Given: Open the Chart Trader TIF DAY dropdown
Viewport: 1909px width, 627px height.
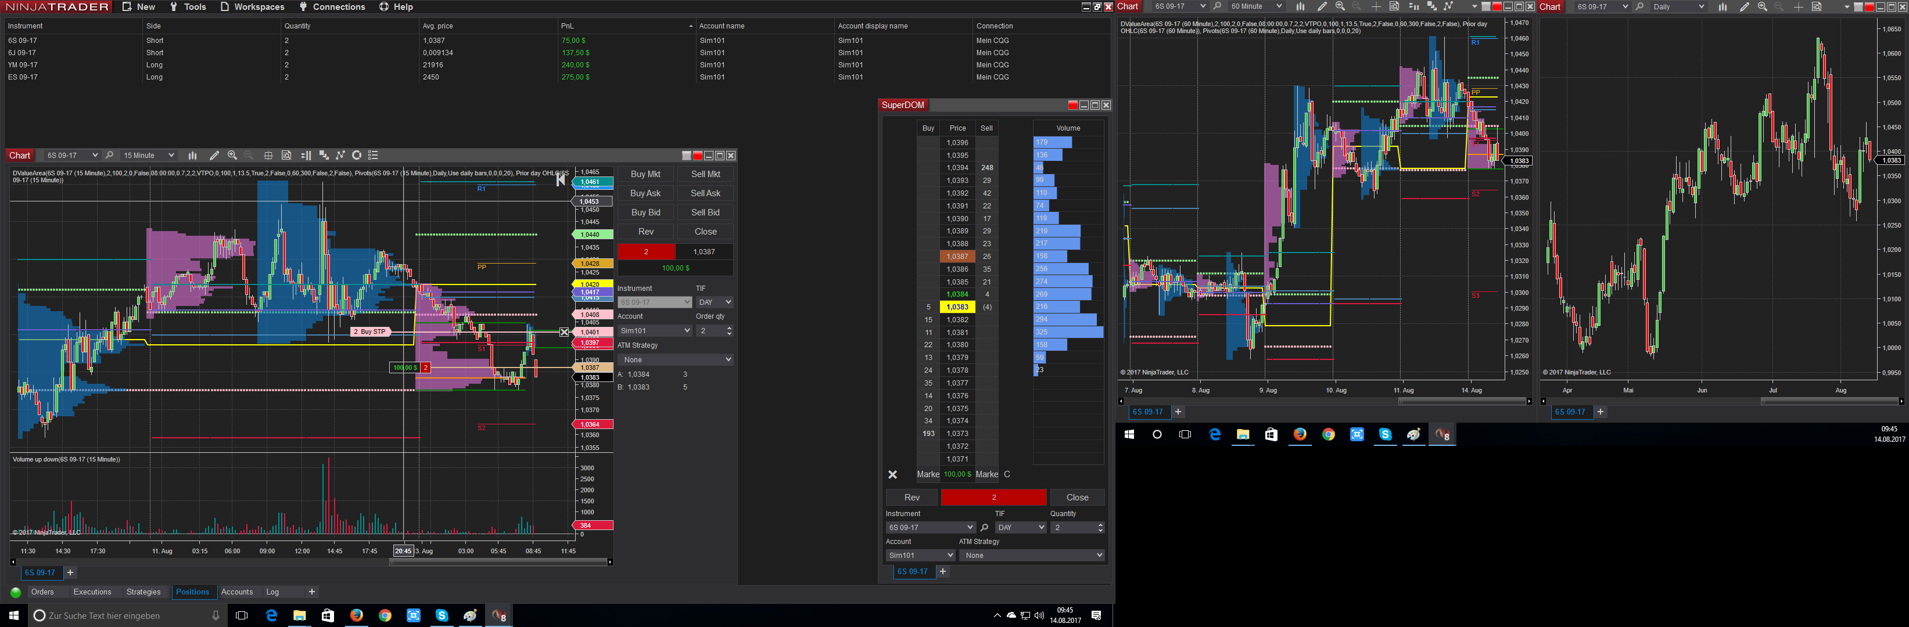Looking at the screenshot, I should (715, 302).
